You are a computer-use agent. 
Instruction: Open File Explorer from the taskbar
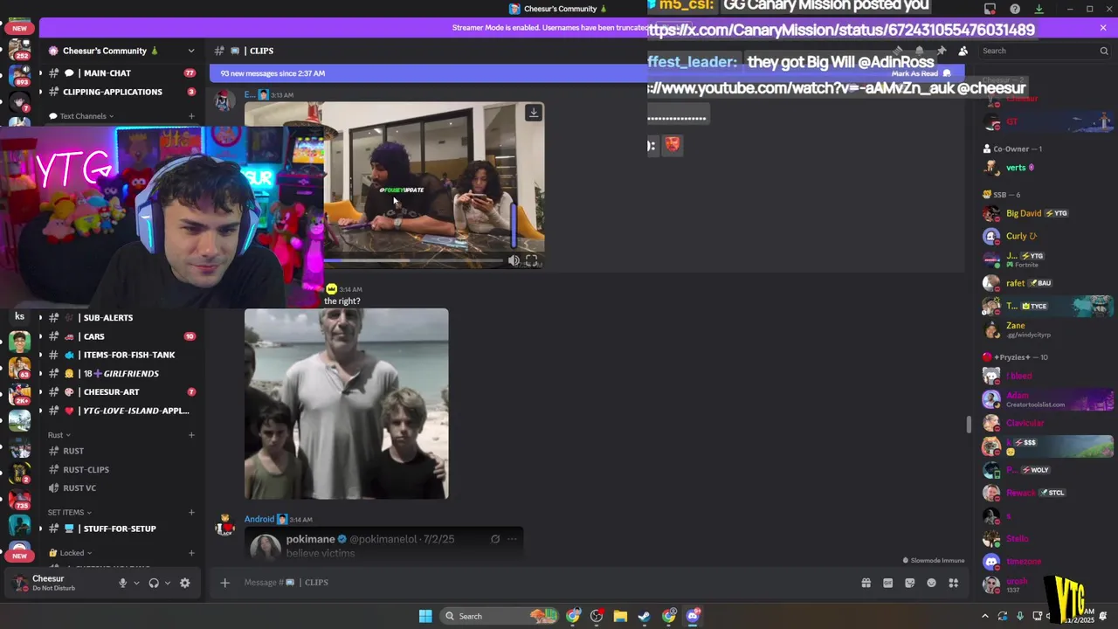620,616
